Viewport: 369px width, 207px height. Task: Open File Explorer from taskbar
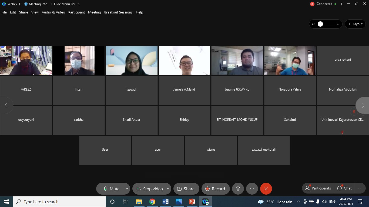click(x=139, y=202)
